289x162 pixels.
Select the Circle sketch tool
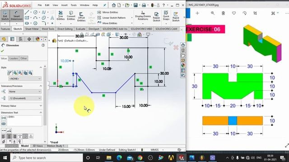coord(35,12)
